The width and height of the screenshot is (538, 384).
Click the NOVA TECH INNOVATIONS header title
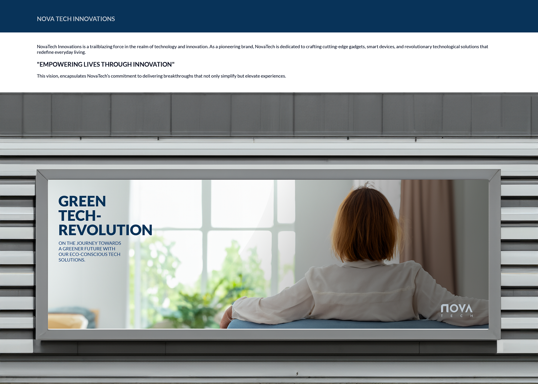click(x=76, y=19)
